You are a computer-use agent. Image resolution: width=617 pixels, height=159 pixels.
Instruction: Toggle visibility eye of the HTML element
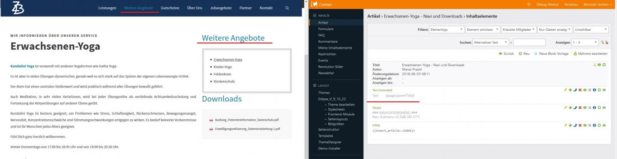(585, 125)
